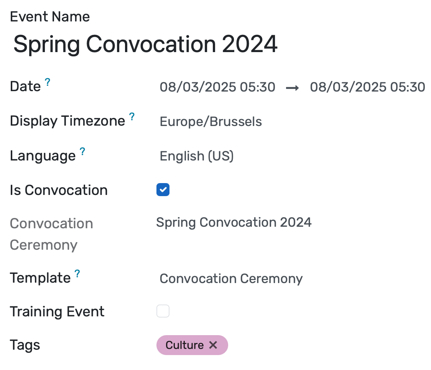Viewport: 431px width, 370px height.
Task: Click the start date field
Action: pos(217,87)
